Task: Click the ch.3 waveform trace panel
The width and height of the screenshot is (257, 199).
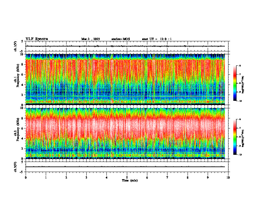Action: (127, 167)
